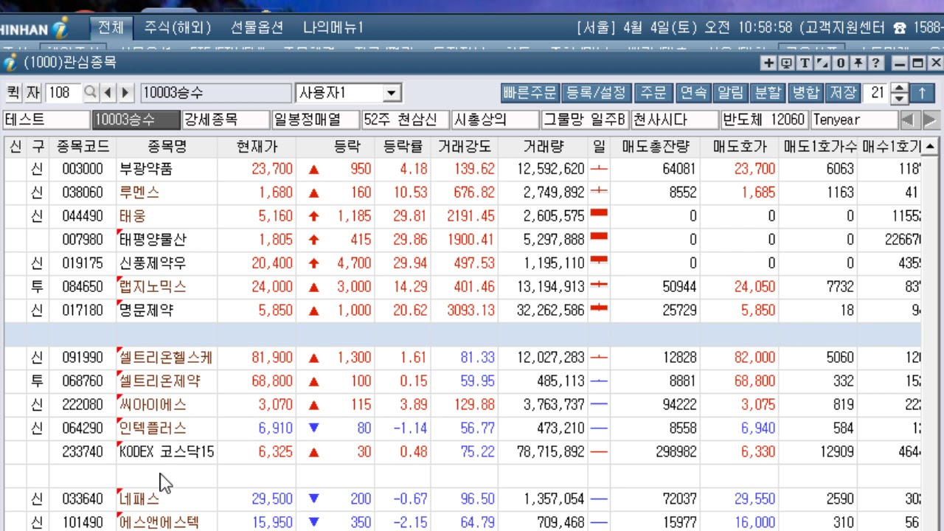Select the 명문제약 stock name

click(x=146, y=310)
